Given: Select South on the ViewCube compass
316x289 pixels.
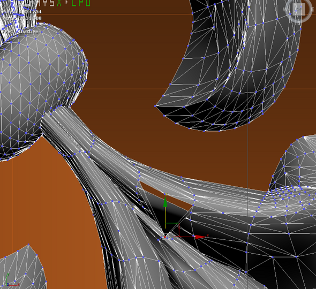Looking at the screenshot, I should (299, 22).
